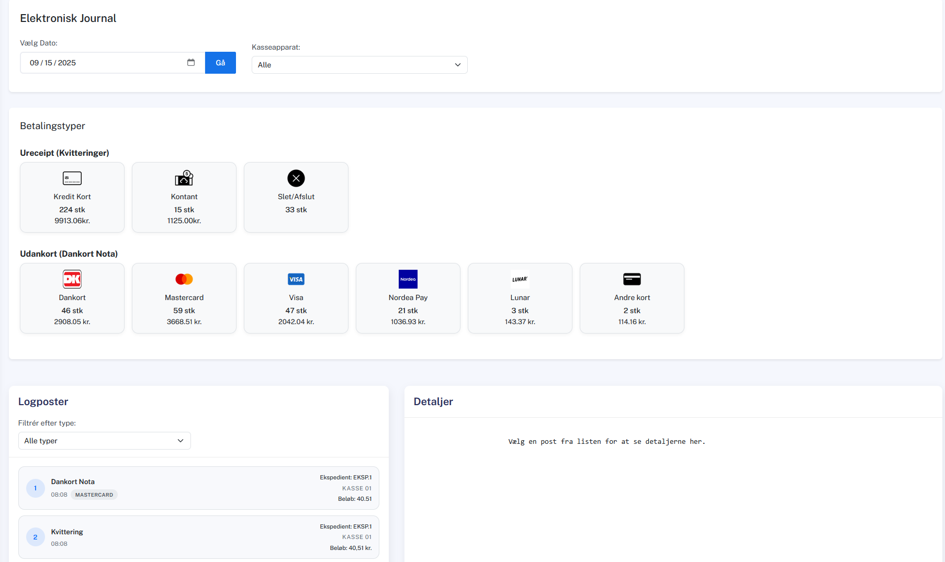Click the Nordea Pay logo
This screenshot has width=945, height=562.
408,279
